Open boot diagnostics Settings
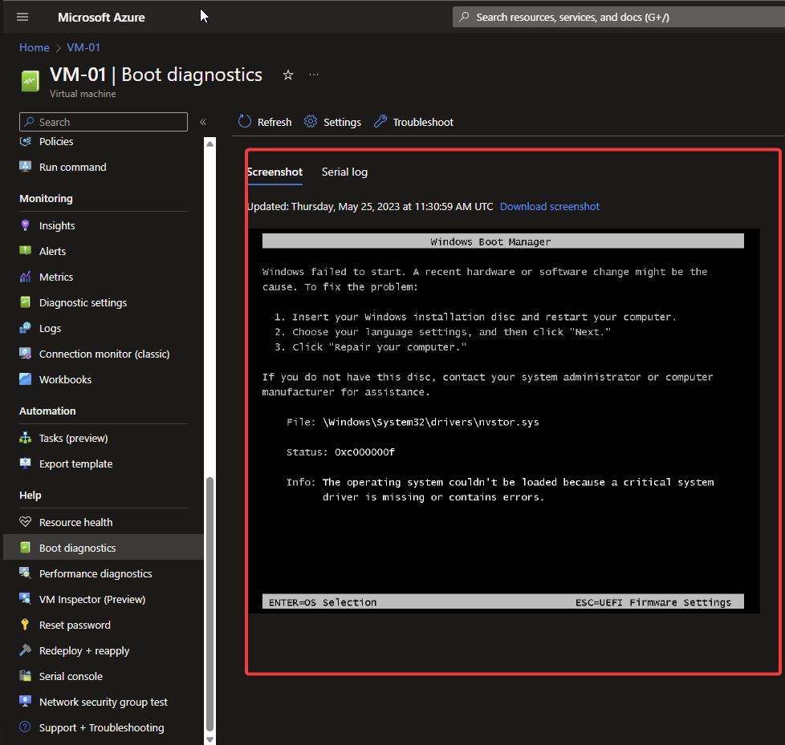Image resolution: width=785 pixels, height=745 pixels. tap(332, 122)
